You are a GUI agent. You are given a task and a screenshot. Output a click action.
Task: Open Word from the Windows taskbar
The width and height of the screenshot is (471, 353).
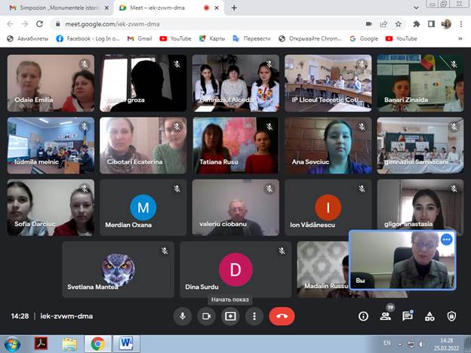[x=125, y=344]
